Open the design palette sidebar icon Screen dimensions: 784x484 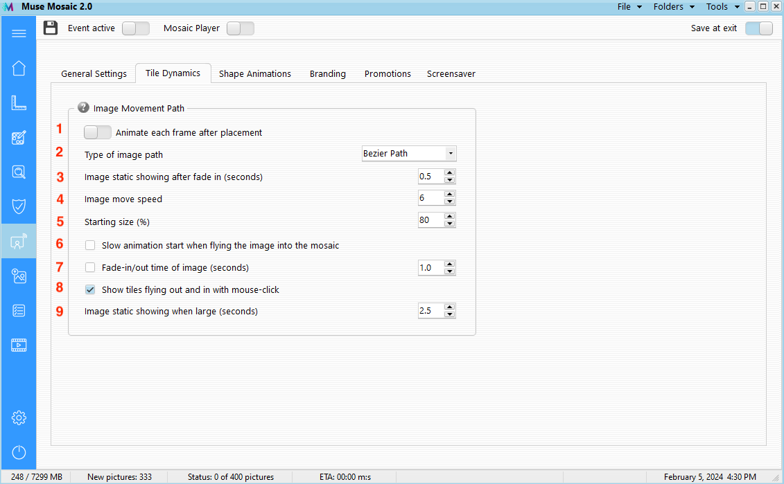tap(19, 138)
